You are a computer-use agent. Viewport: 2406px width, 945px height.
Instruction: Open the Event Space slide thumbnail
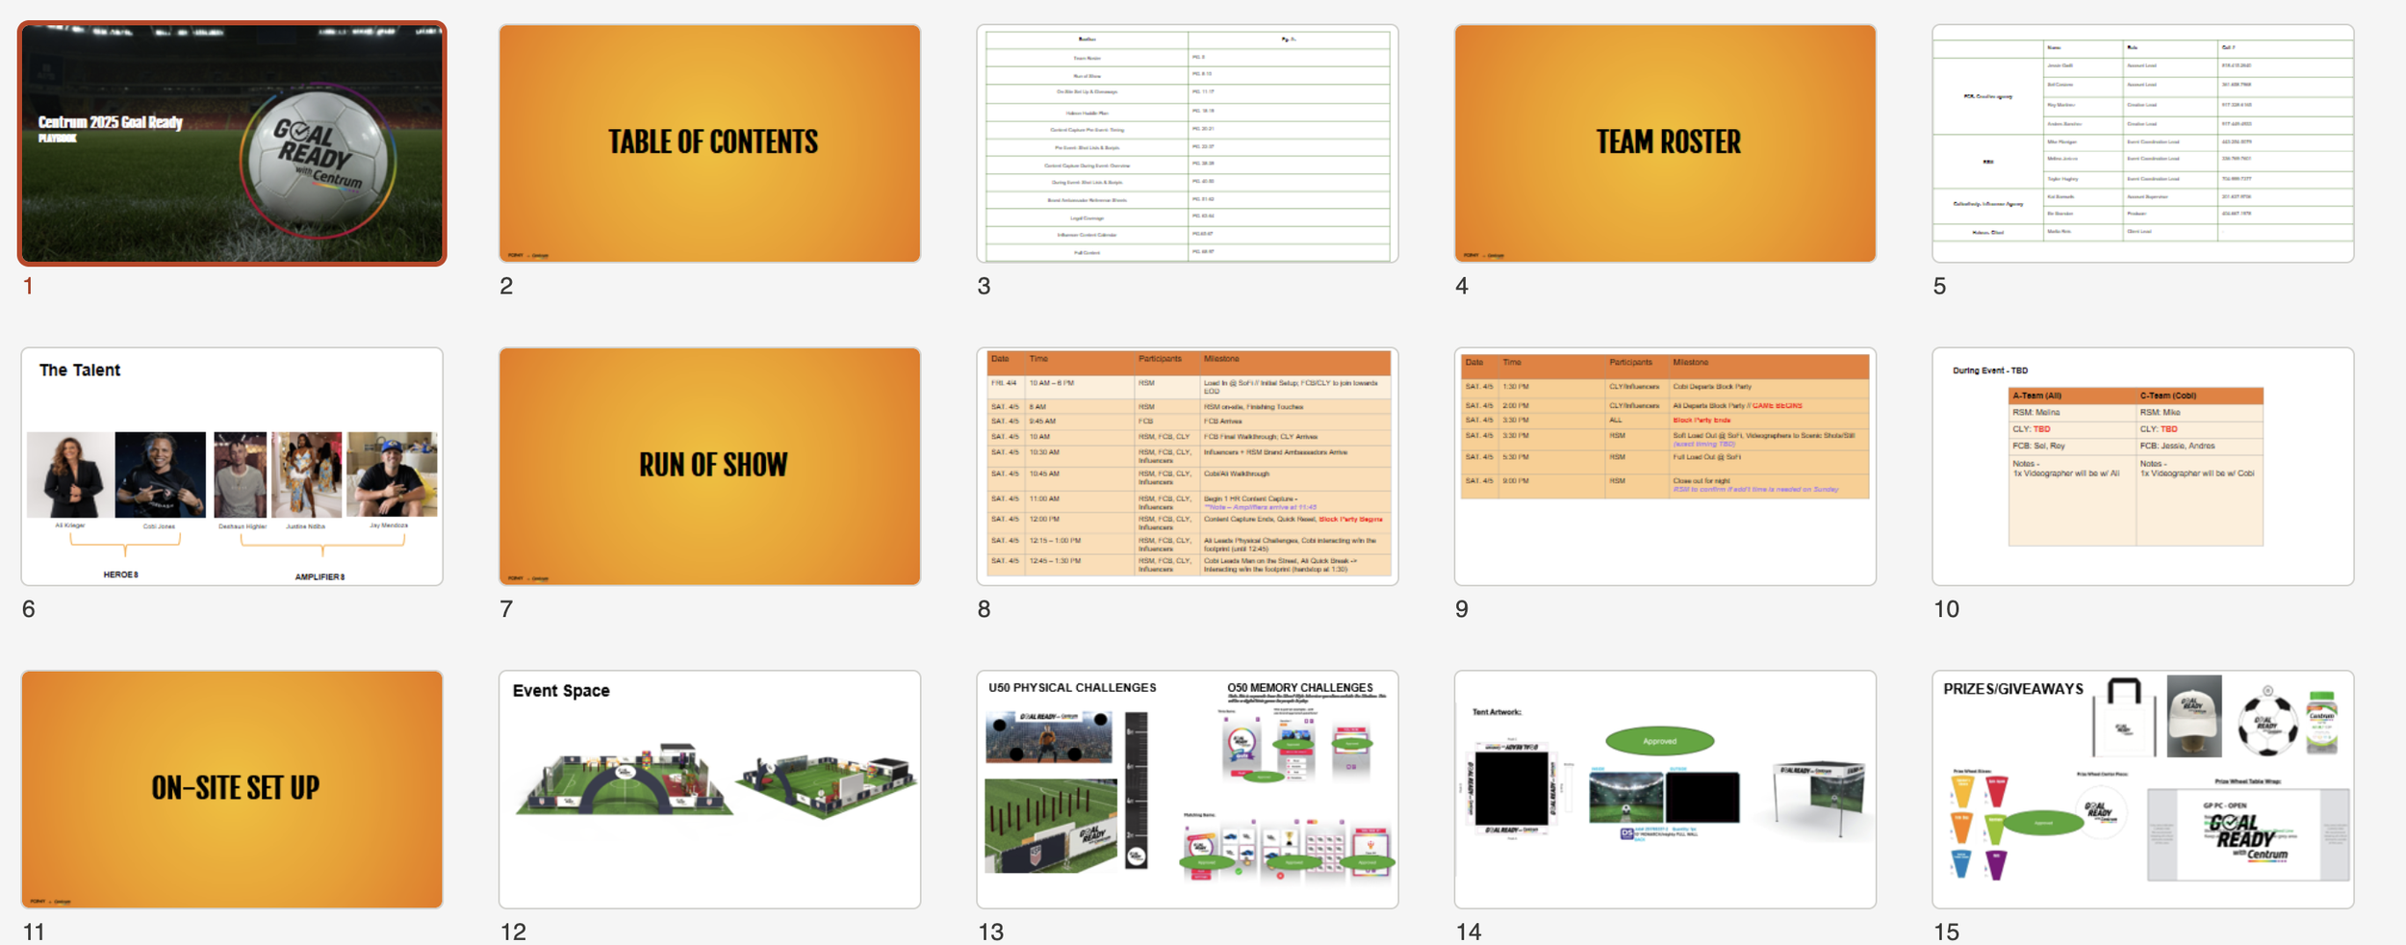709,789
